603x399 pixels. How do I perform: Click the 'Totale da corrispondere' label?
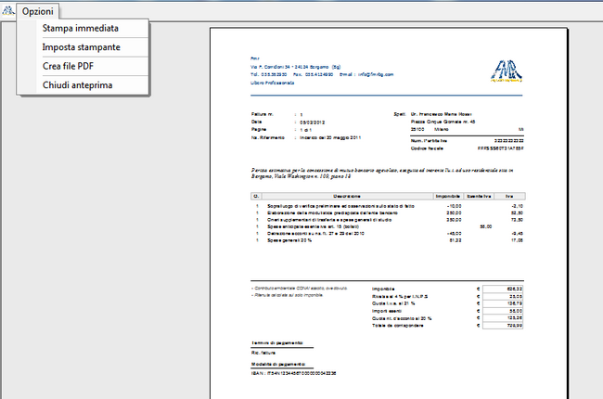tap(398, 326)
